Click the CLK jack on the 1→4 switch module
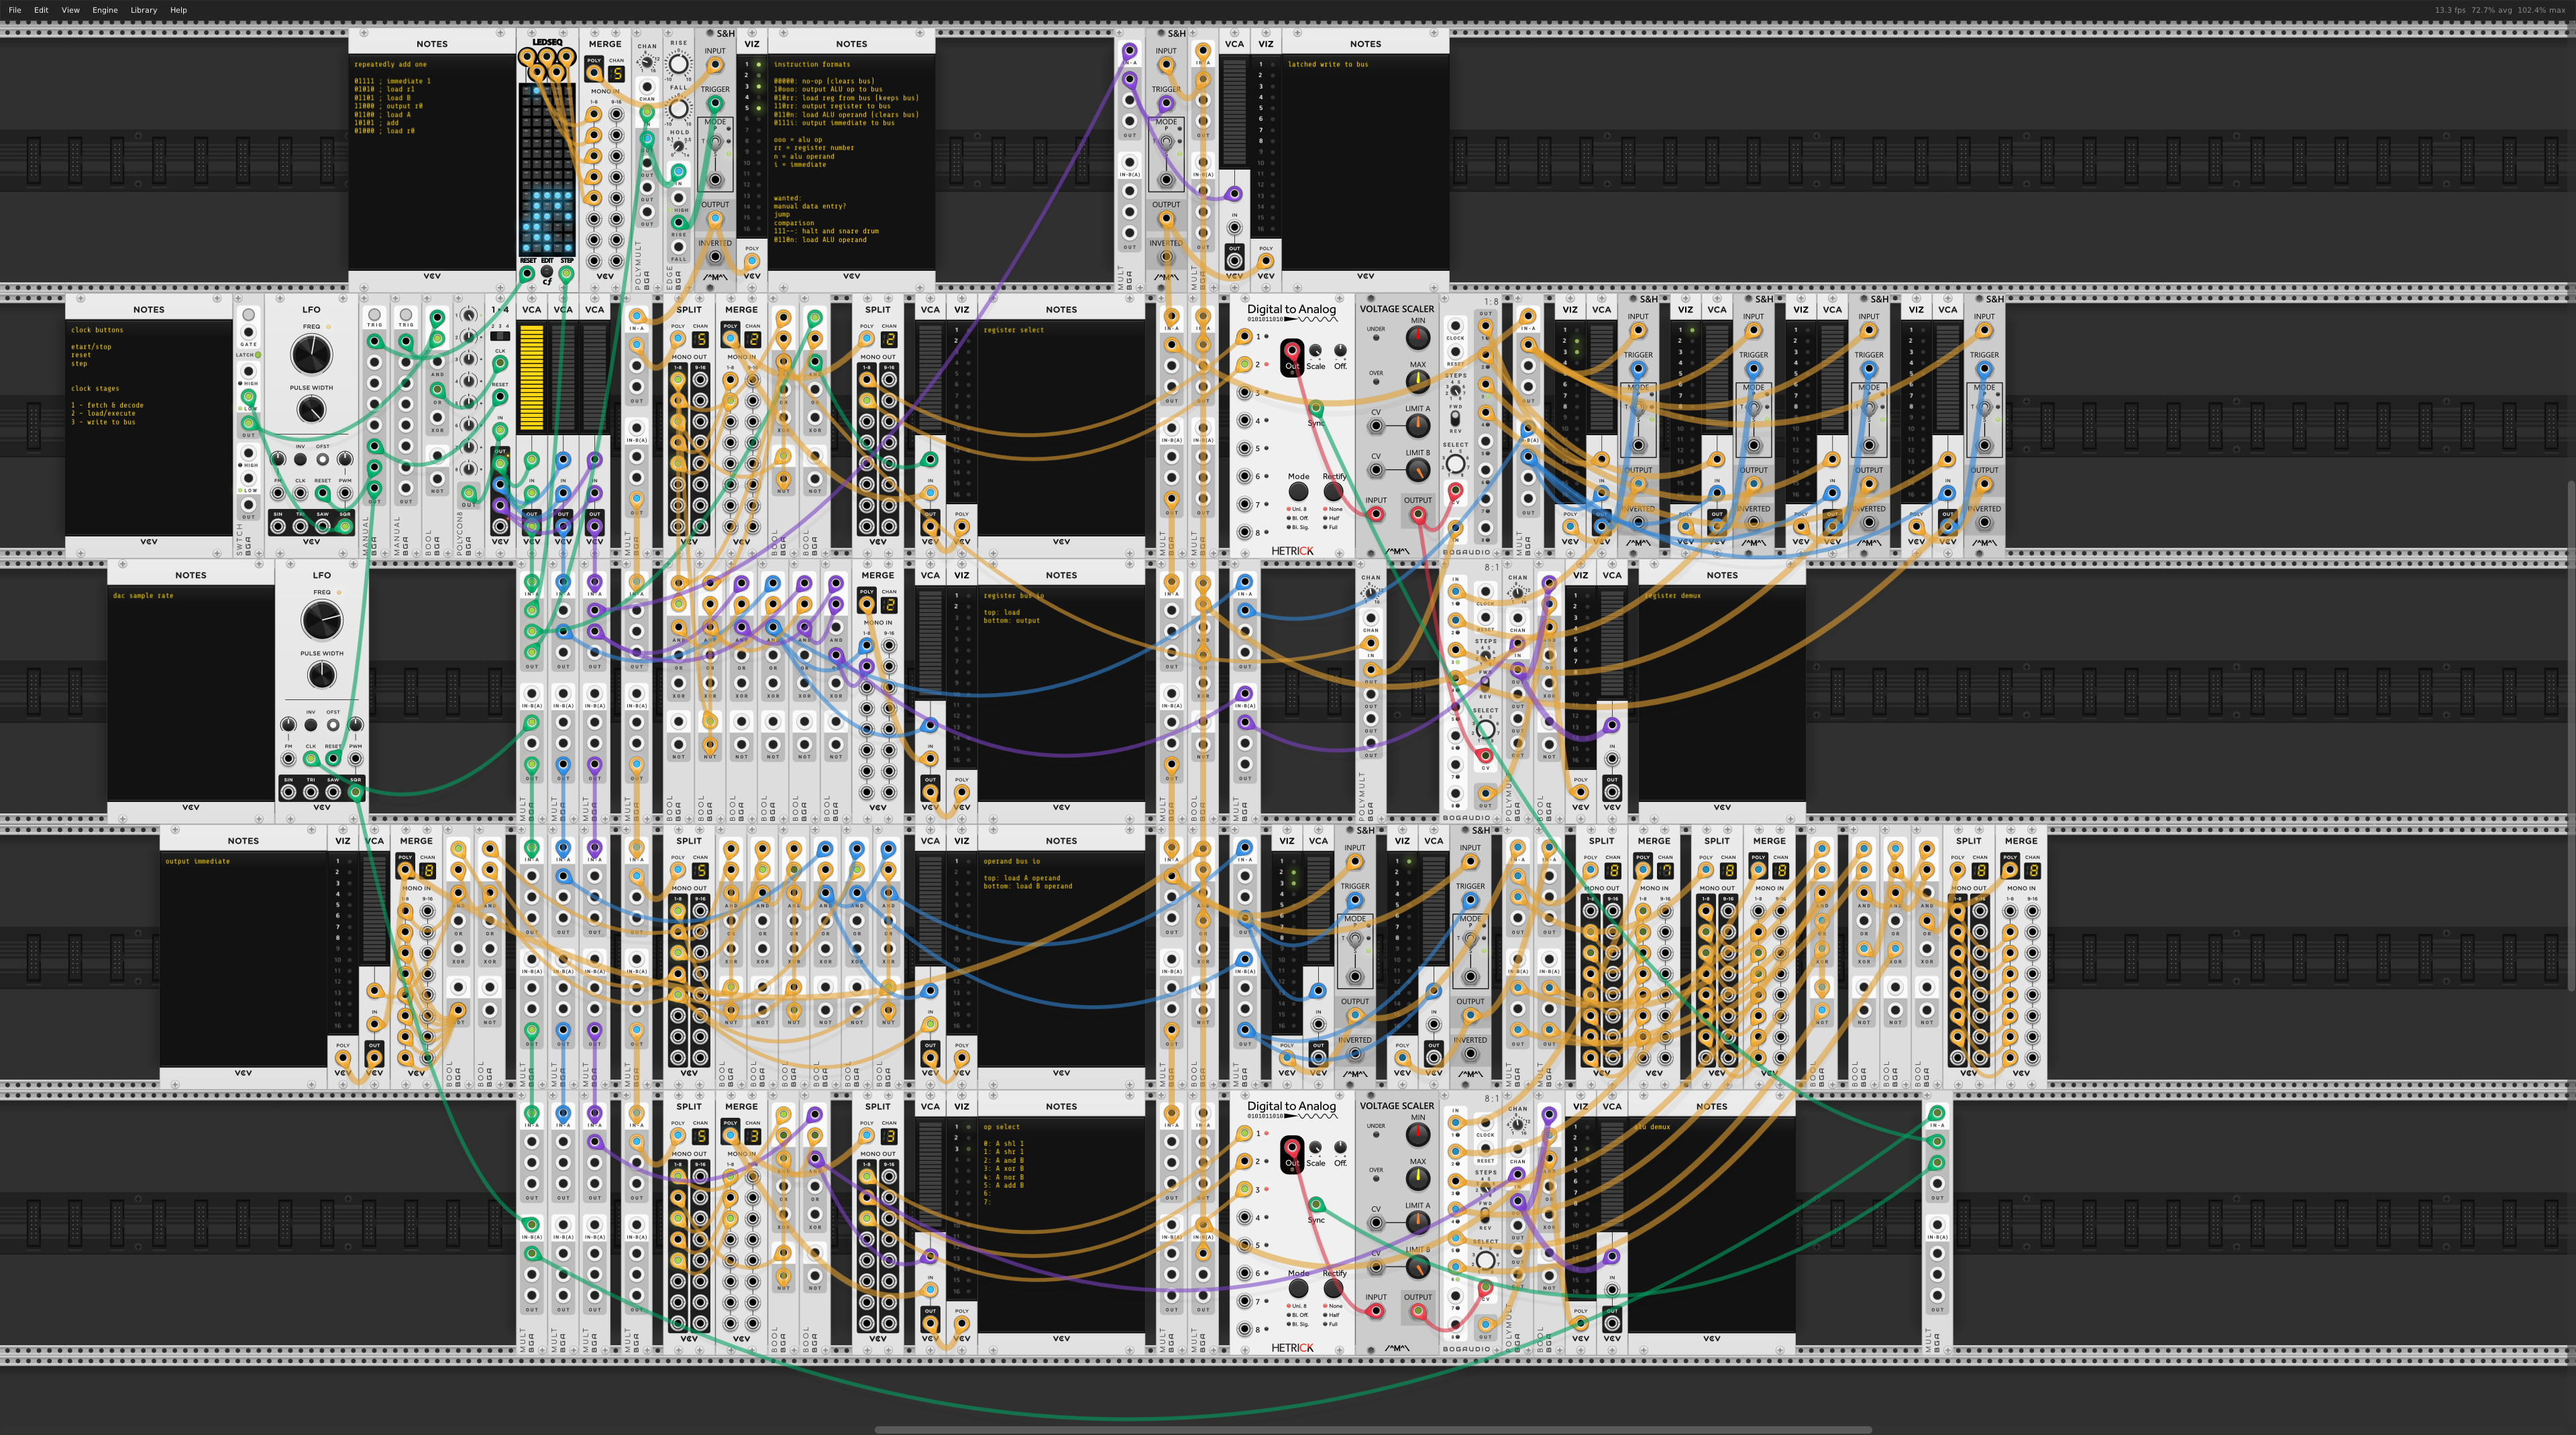This screenshot has height=1435, width=2576. click(500, 363)
